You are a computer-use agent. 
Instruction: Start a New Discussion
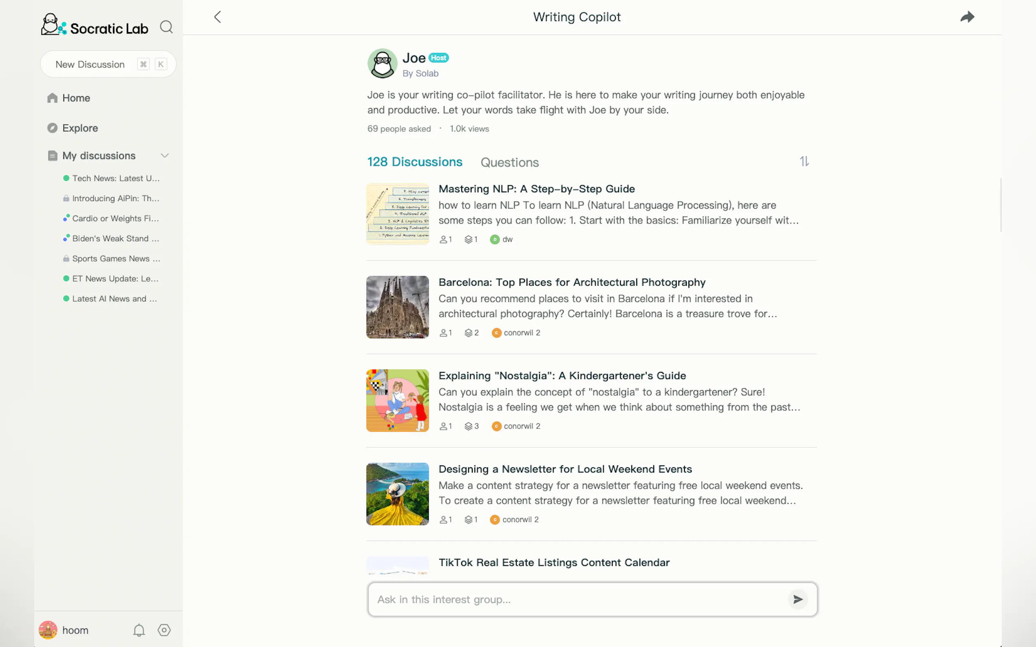91,64
